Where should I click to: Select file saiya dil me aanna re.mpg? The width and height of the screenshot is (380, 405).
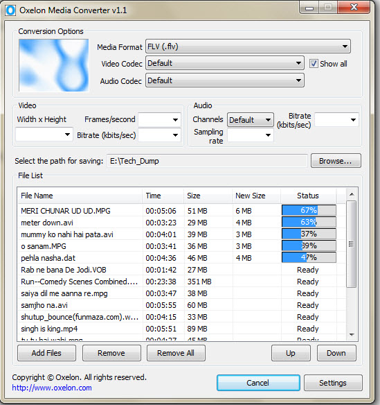(64, 293)
